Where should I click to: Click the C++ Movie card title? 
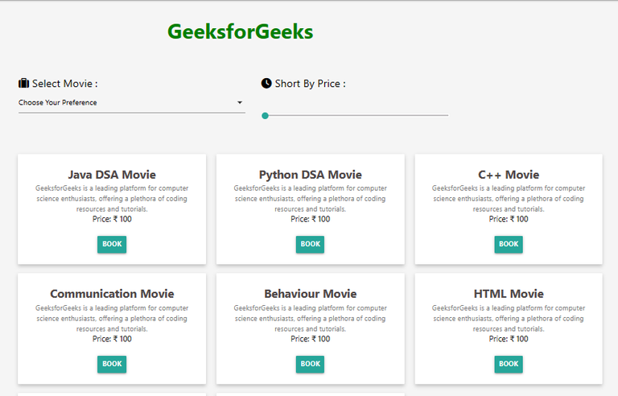point(509,175)
